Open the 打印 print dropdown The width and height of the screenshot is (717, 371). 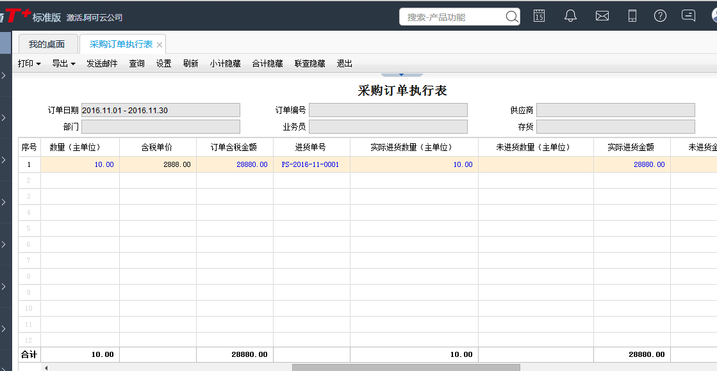(29, 63)
